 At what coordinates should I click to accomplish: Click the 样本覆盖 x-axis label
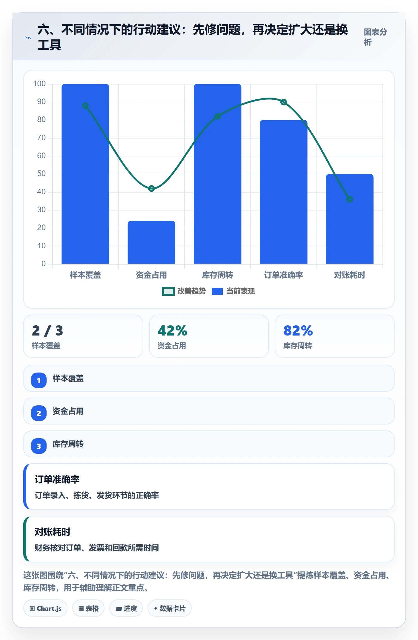(85, 275)
